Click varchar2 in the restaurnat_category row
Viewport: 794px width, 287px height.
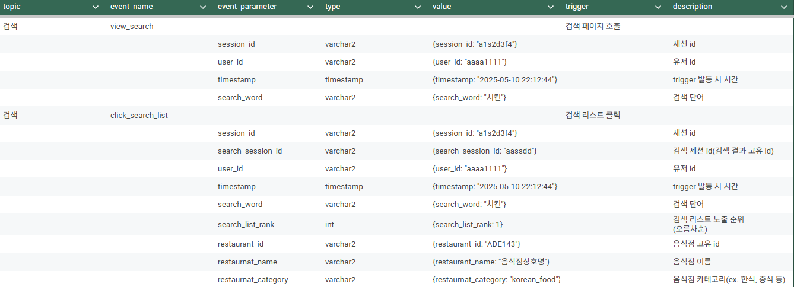pos(341,279)
